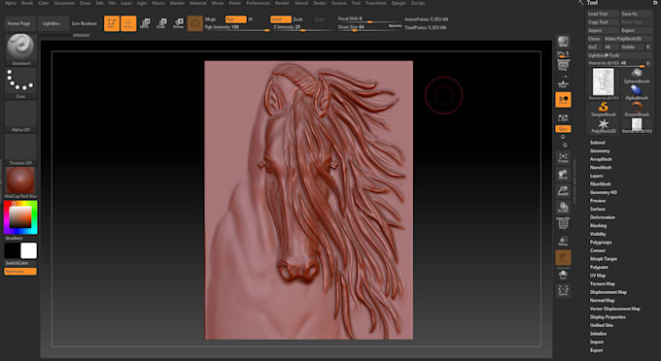Expand the Masking section

[598, 225]
